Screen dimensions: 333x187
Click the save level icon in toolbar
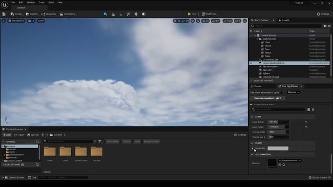pos(4,14)
